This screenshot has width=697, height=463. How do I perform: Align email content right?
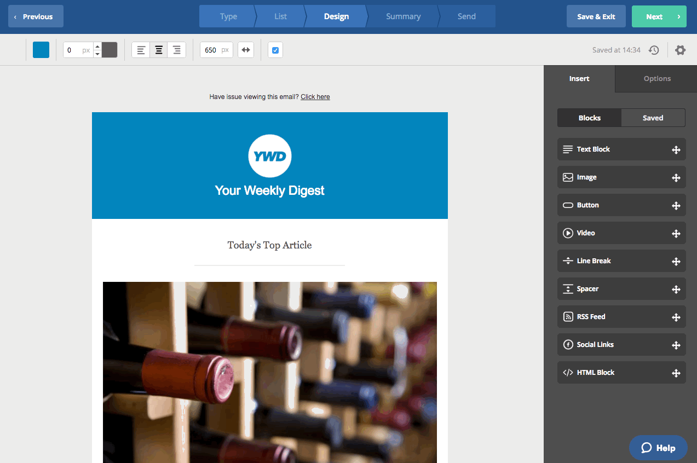point(177,50)
